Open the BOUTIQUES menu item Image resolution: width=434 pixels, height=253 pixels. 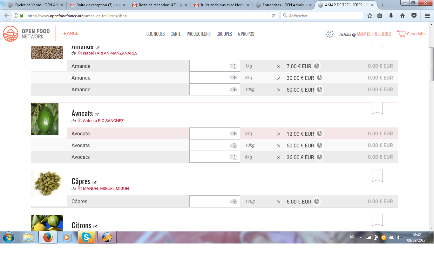(155, 34)
